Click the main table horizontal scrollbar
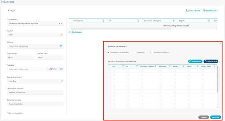 (x=121, y=29)
